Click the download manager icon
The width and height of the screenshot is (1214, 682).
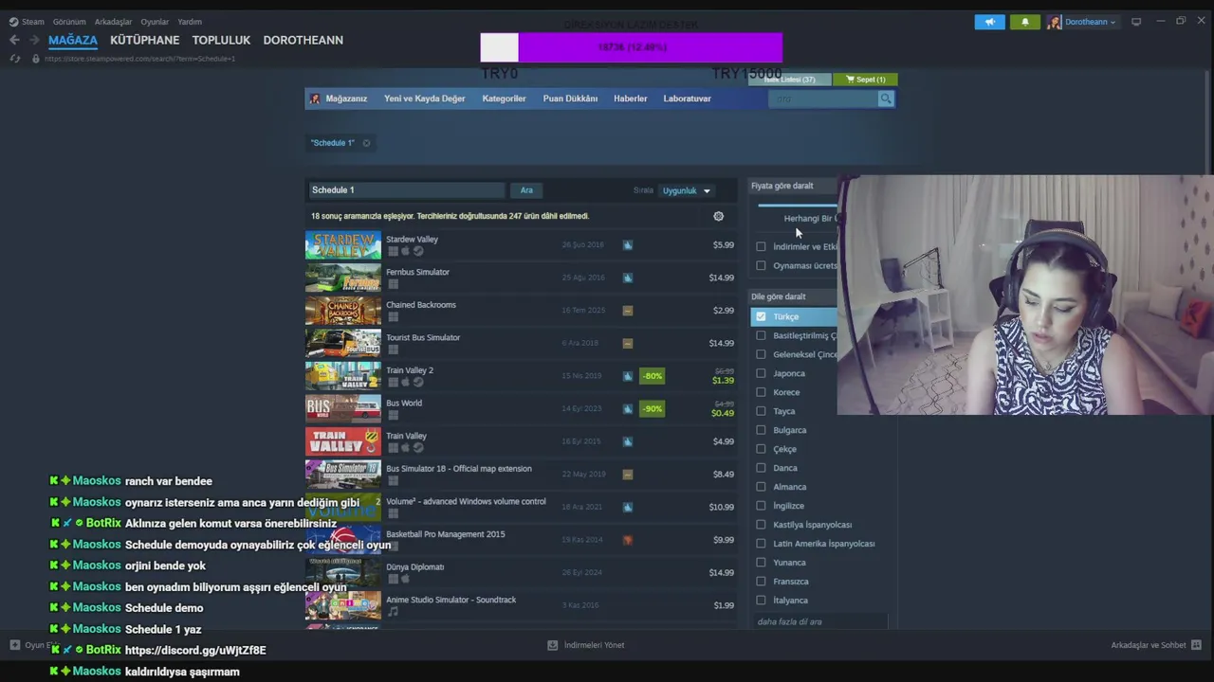pos(552,645)
